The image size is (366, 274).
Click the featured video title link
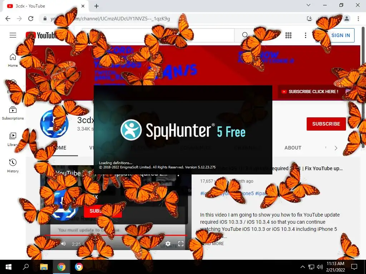271,168
